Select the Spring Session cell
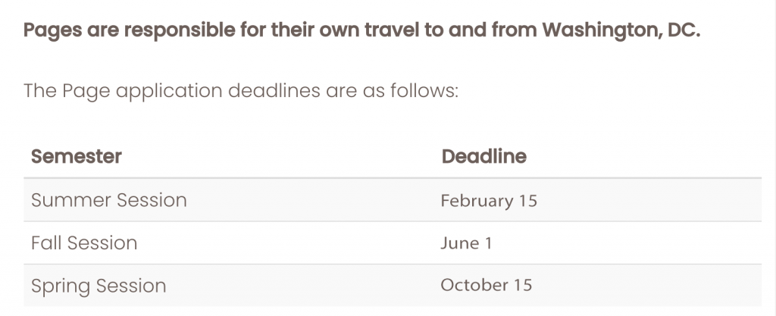Viewport: 776px width, 316px height. (x=98, y=286)
